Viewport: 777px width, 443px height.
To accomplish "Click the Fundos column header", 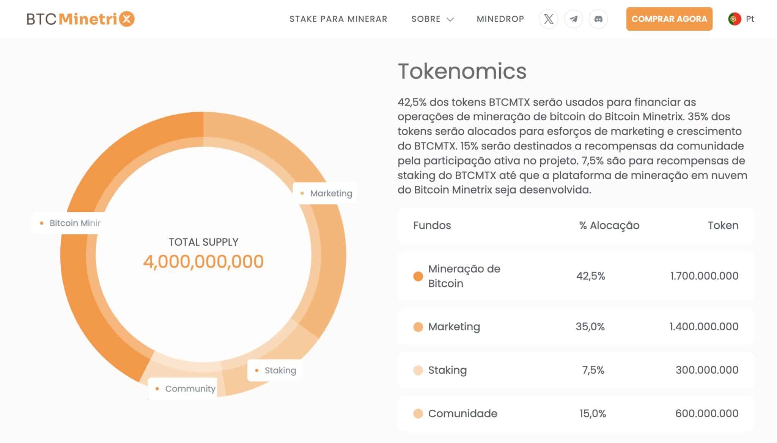I will (432, 225).
